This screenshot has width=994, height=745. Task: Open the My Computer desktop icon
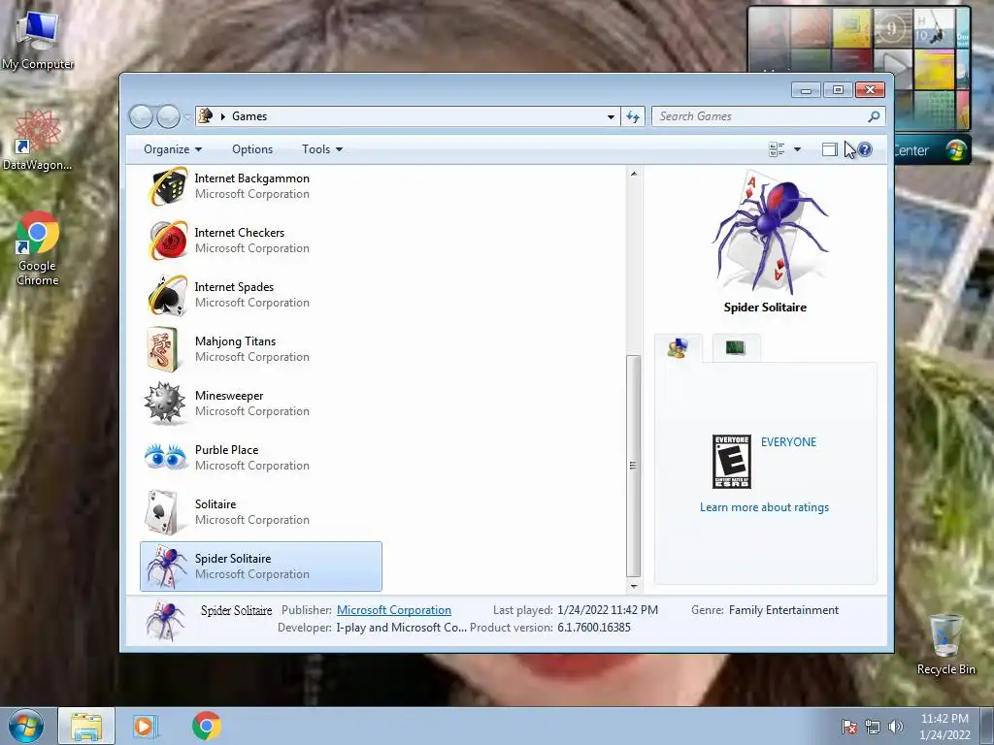tap(38, 40)
